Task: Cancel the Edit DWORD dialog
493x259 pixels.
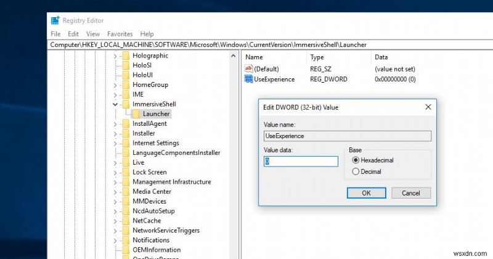Action: tap(411, 193)
